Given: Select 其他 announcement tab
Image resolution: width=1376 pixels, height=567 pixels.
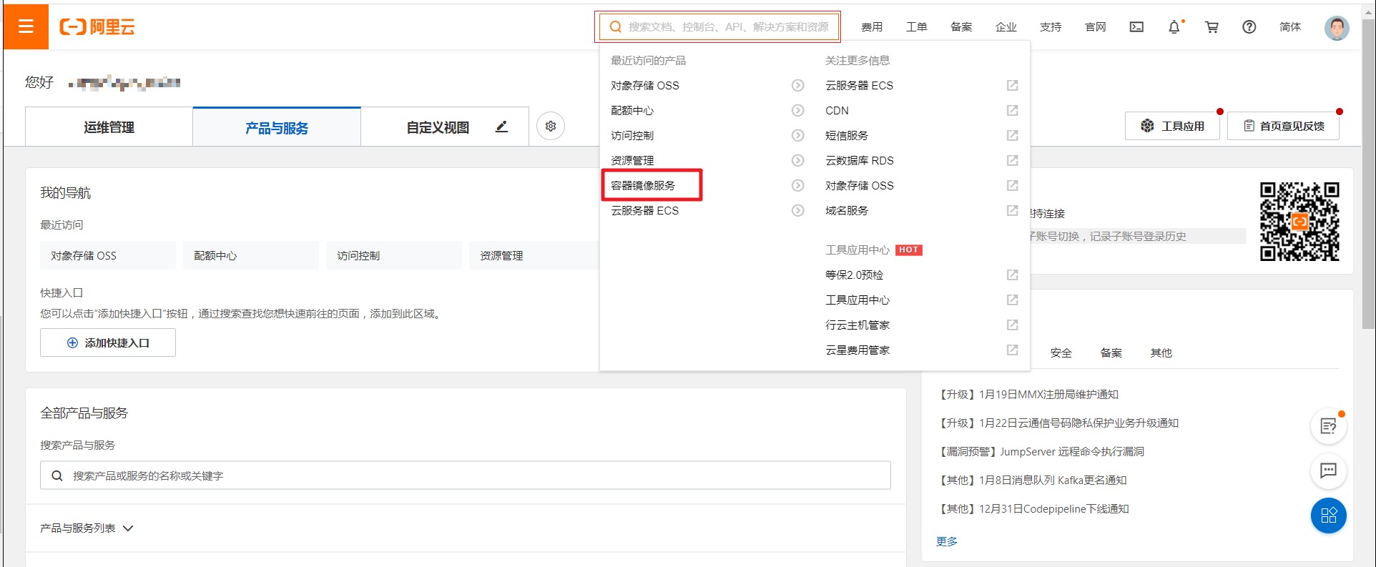Looking at the screenshot, I should point(1161,352).
